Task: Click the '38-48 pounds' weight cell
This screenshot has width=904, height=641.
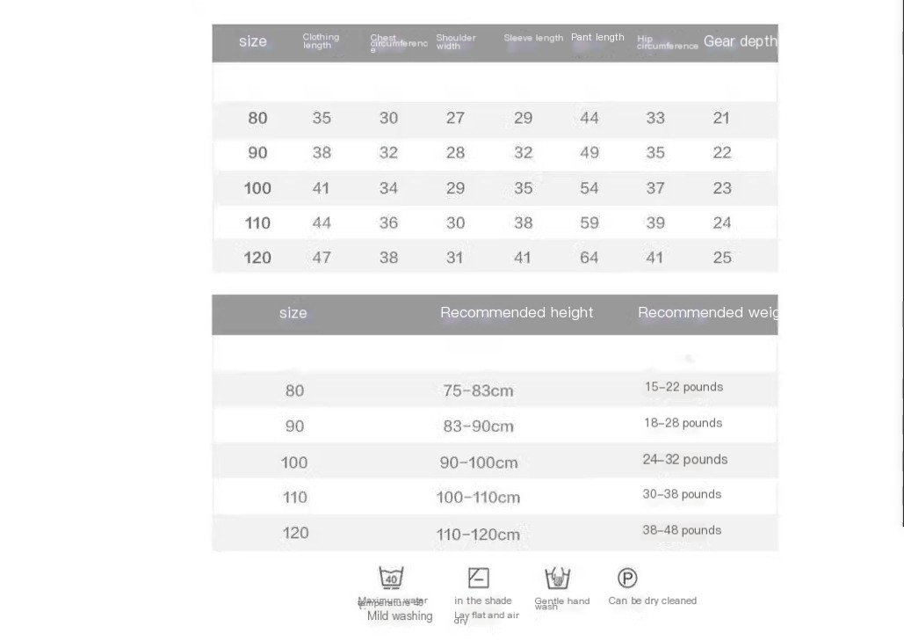Action: point(682,530)
